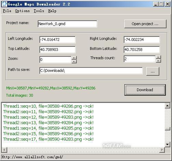Increase Zoom with the up arrow
The image size is (172, 161).
coord(74,58)
